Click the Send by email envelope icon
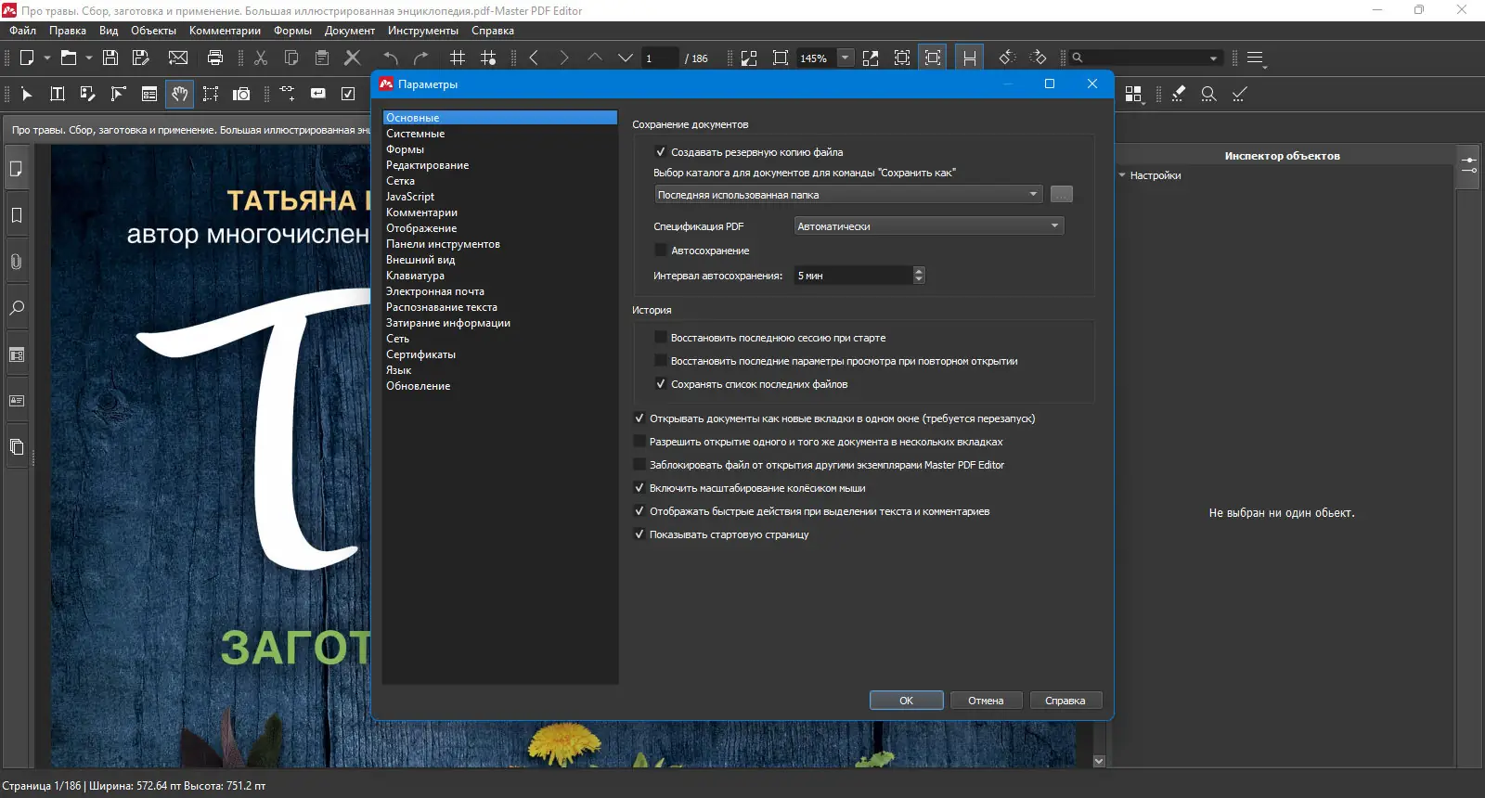 pyautogui.click(x=178, y=58)
